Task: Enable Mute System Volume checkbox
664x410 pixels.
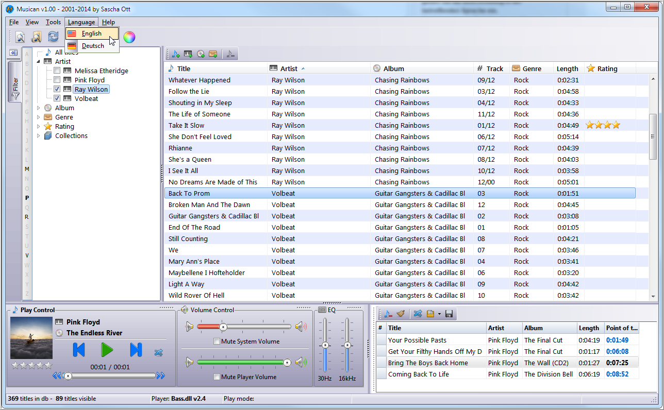Action: coord(217,341)
